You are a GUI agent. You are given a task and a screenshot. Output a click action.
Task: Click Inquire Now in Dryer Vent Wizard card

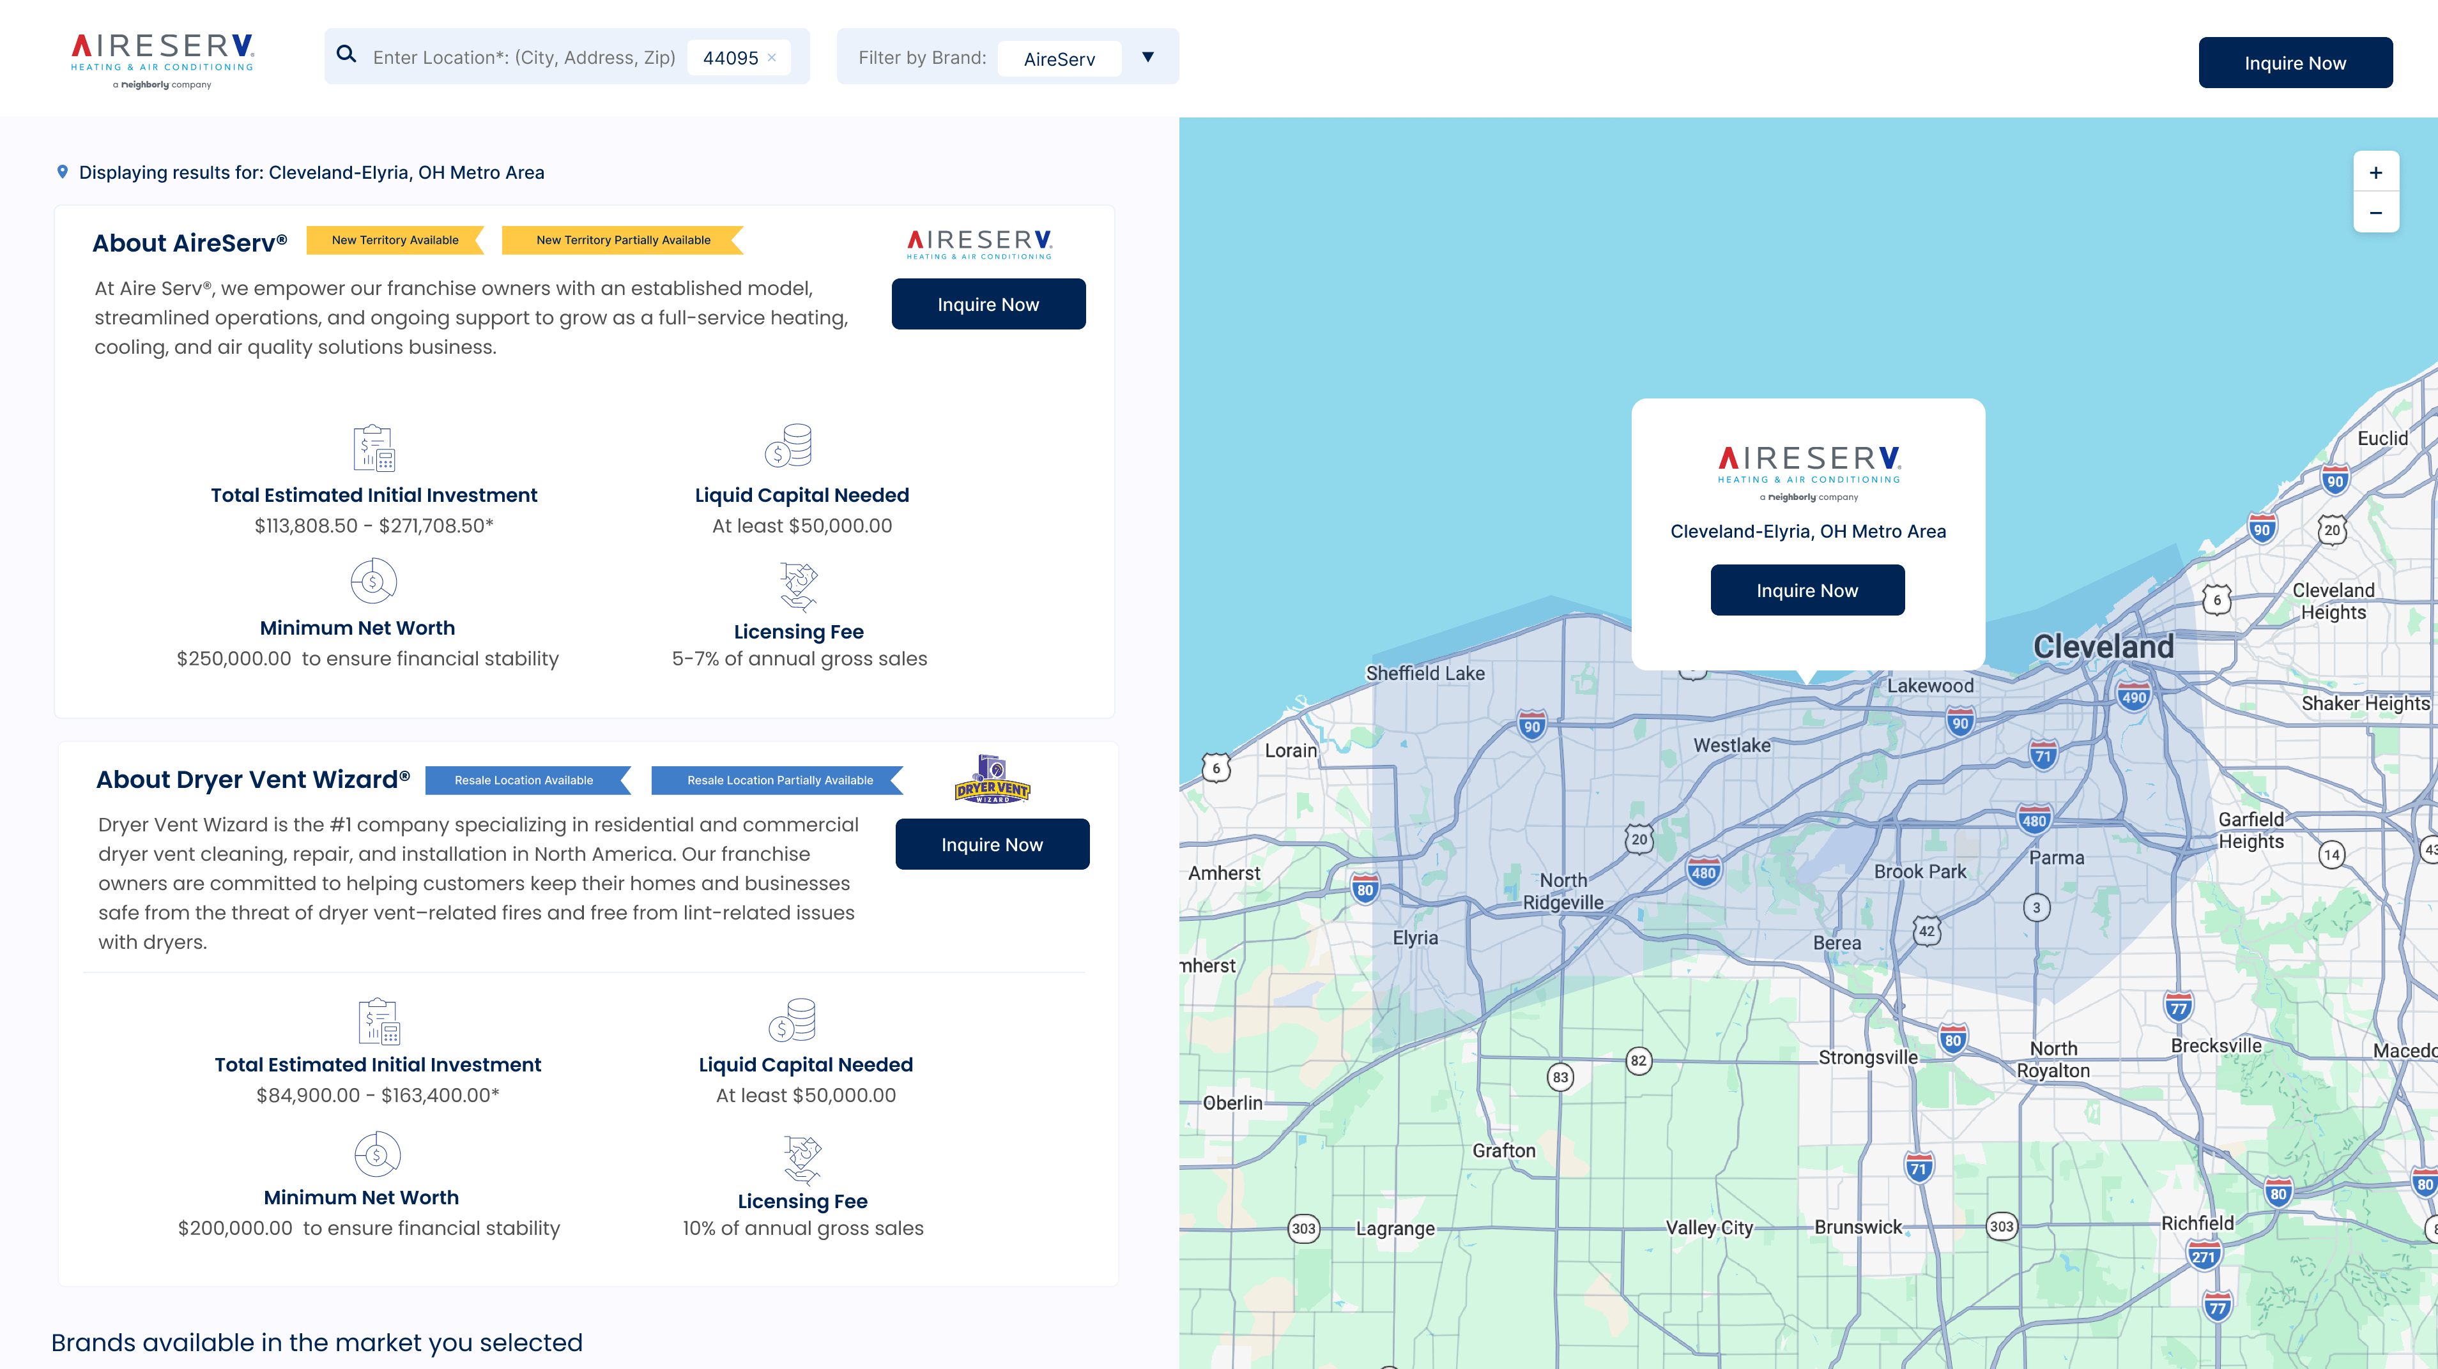pos(992,844)
